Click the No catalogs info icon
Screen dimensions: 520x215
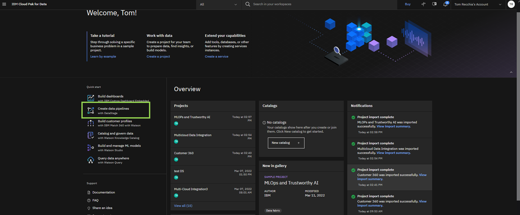[x=264, y=122]
